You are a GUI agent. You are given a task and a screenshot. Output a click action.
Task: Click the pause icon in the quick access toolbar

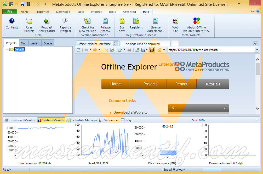pyautogui.click(x=28, y=4)
